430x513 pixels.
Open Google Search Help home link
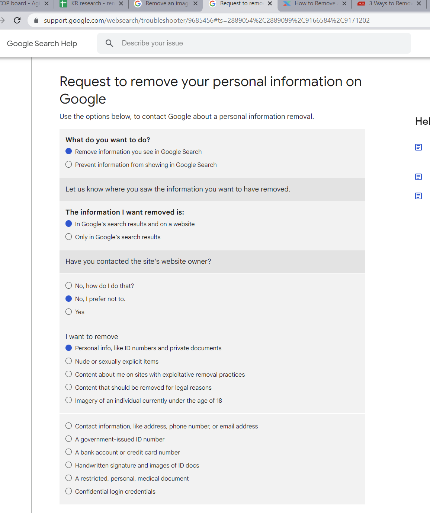click(x=42, y=43)
